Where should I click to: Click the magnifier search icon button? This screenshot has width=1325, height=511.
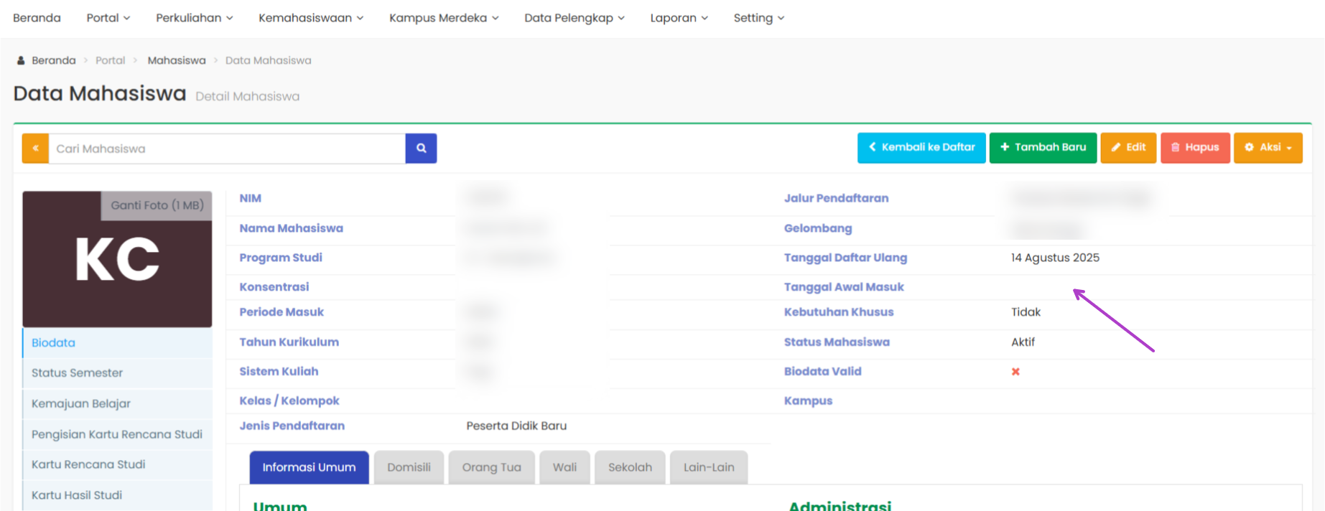tap(421, 149)
